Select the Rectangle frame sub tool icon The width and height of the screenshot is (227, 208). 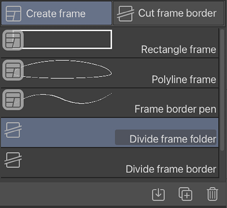tap(13, 40)
